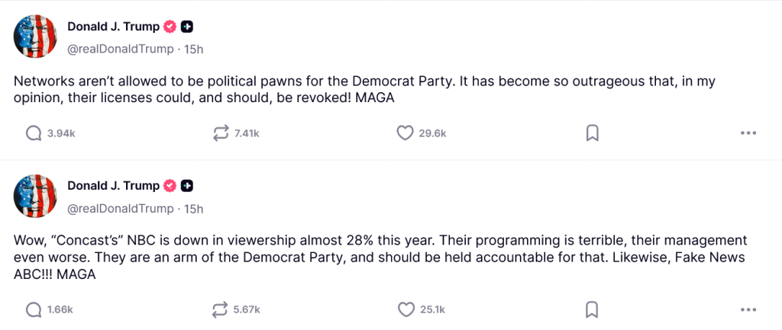Click the display name on the second post
The width and height of the screenshot is (782, 330).
click(113, 185)
